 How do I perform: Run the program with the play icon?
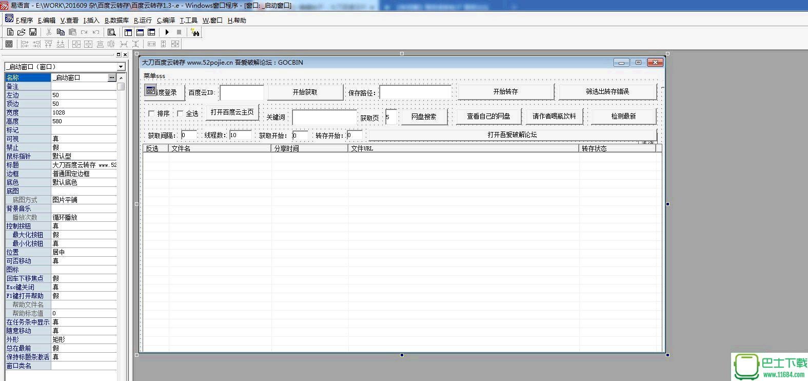click(167, 32)
